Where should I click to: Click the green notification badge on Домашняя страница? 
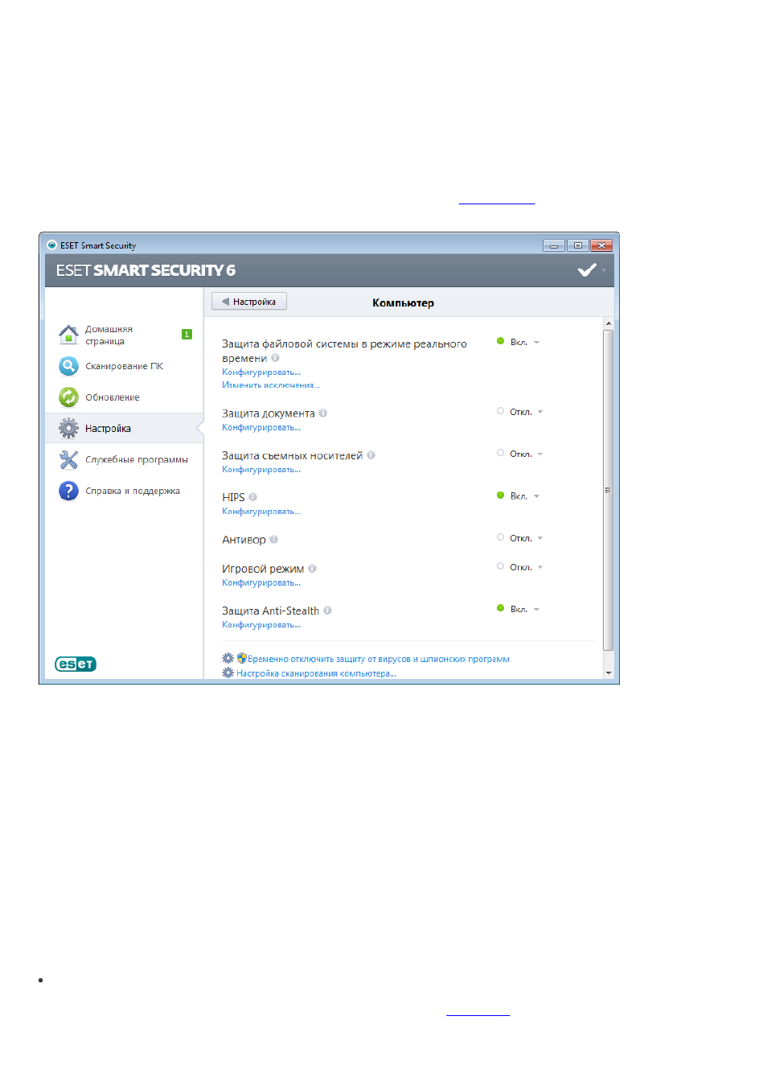(187, 335)
